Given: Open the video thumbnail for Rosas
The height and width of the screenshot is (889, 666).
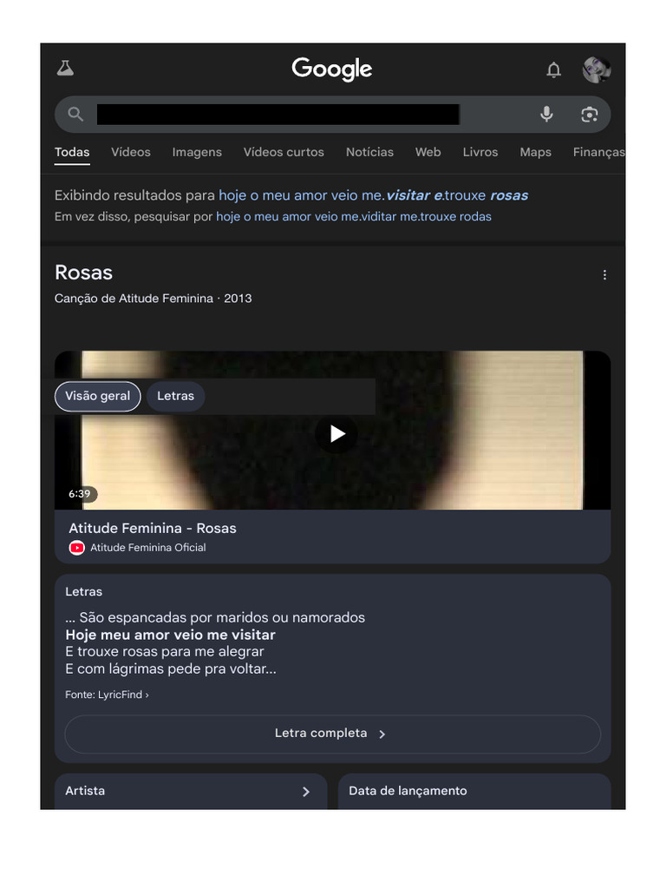Looking at the screenshot, I should coord(332,430).
